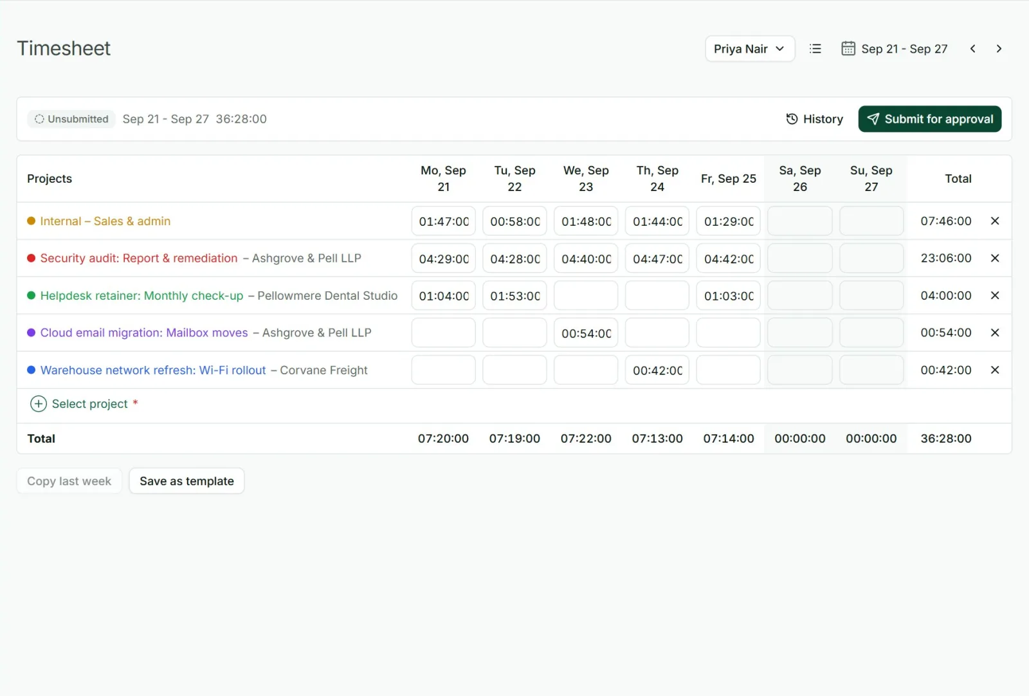Click the Timesheet page title
1029x696 pixels.
[x=64, y=48]
